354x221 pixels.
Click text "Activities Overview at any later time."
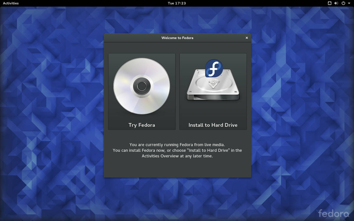177,156
